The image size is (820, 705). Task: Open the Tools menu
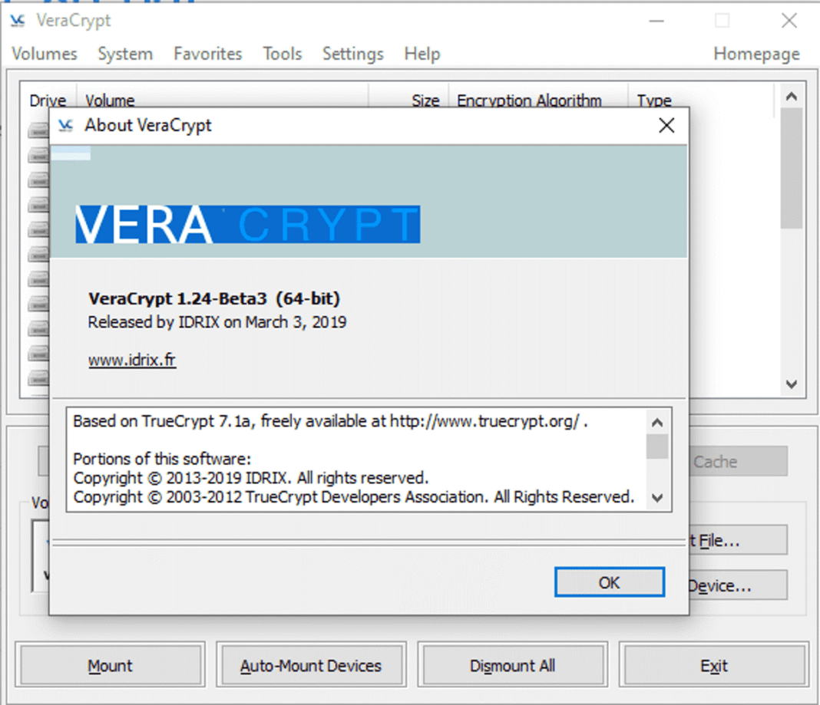282,54
